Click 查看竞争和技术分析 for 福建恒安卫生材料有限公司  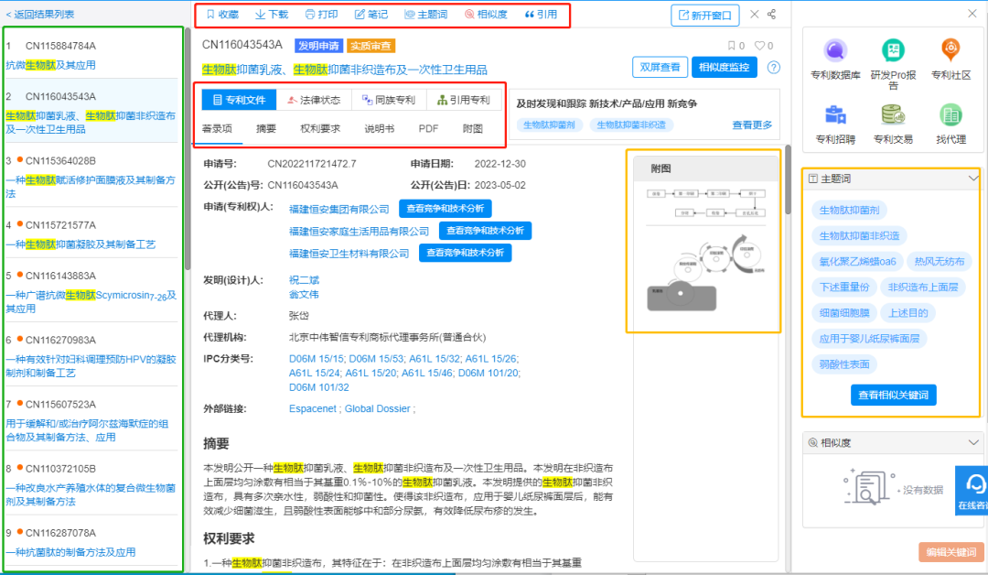[465, 253]
